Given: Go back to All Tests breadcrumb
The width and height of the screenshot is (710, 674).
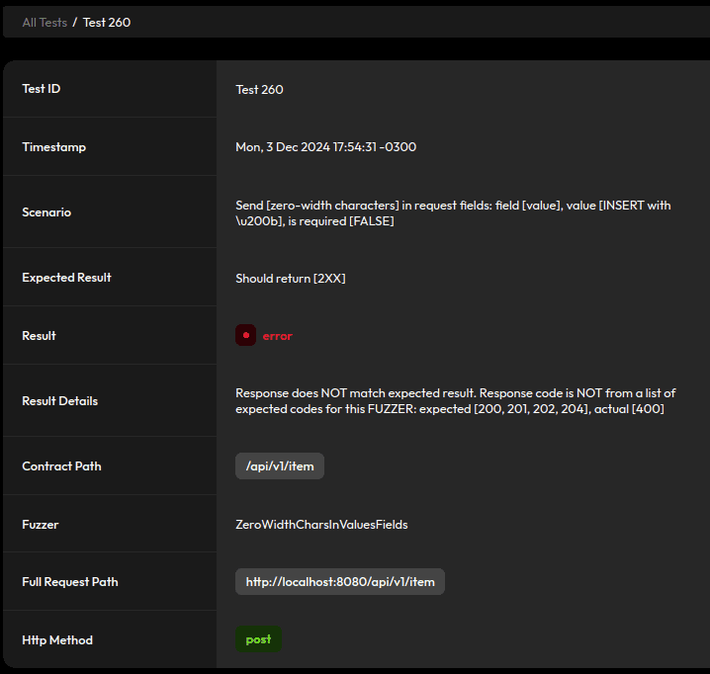Looking at the screenshot, I should (x=44, y=22).
